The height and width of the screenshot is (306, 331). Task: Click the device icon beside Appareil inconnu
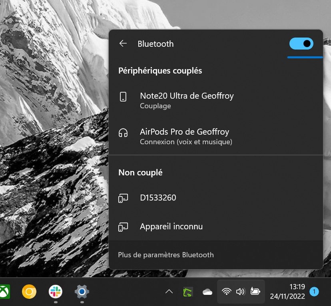tap(123, 227)
